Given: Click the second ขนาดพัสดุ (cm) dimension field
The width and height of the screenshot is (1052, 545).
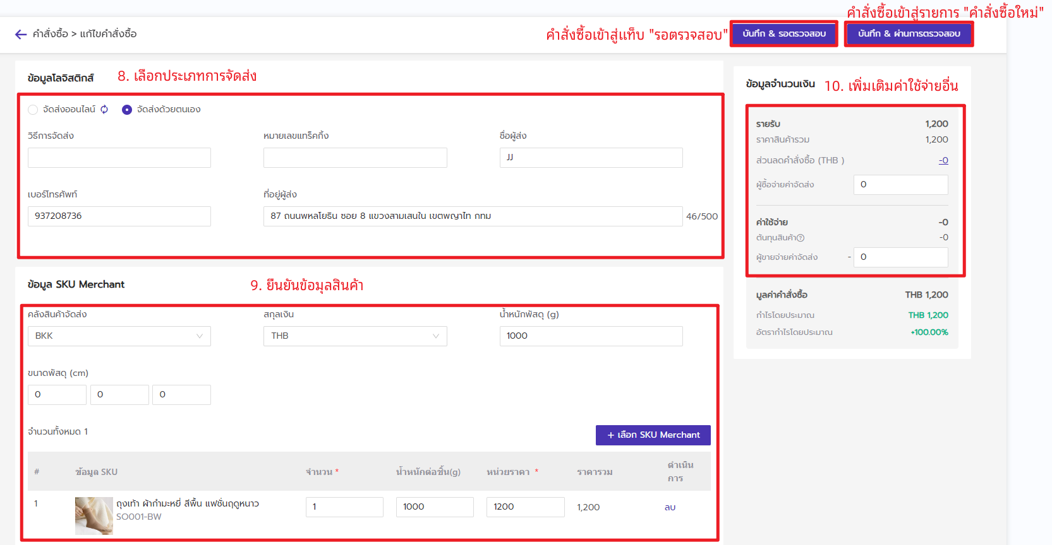Looking at the screenshot, I should point(119,395).
